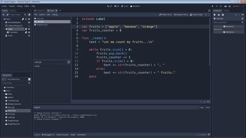Screen dimensions: 246x138
Task: Show the Timer node's signal connections icon
Action: click(29, 36)
